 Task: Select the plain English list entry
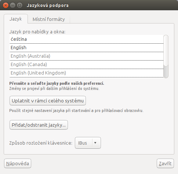pyautogui.click(x=86, y=48)
